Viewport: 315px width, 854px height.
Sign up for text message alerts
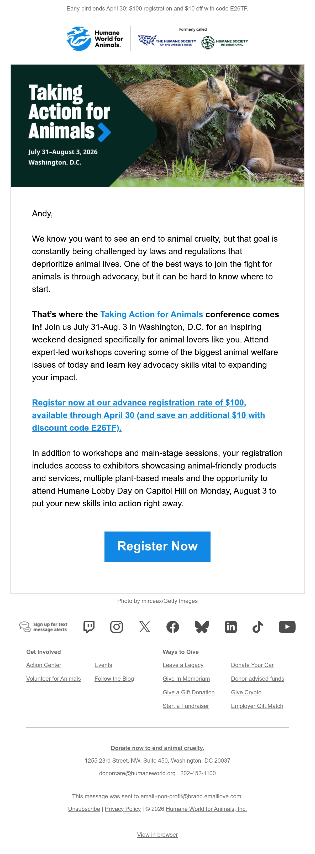point(43,627)
